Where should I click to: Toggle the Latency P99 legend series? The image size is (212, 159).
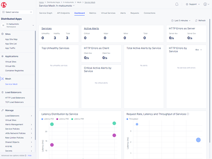78,119
